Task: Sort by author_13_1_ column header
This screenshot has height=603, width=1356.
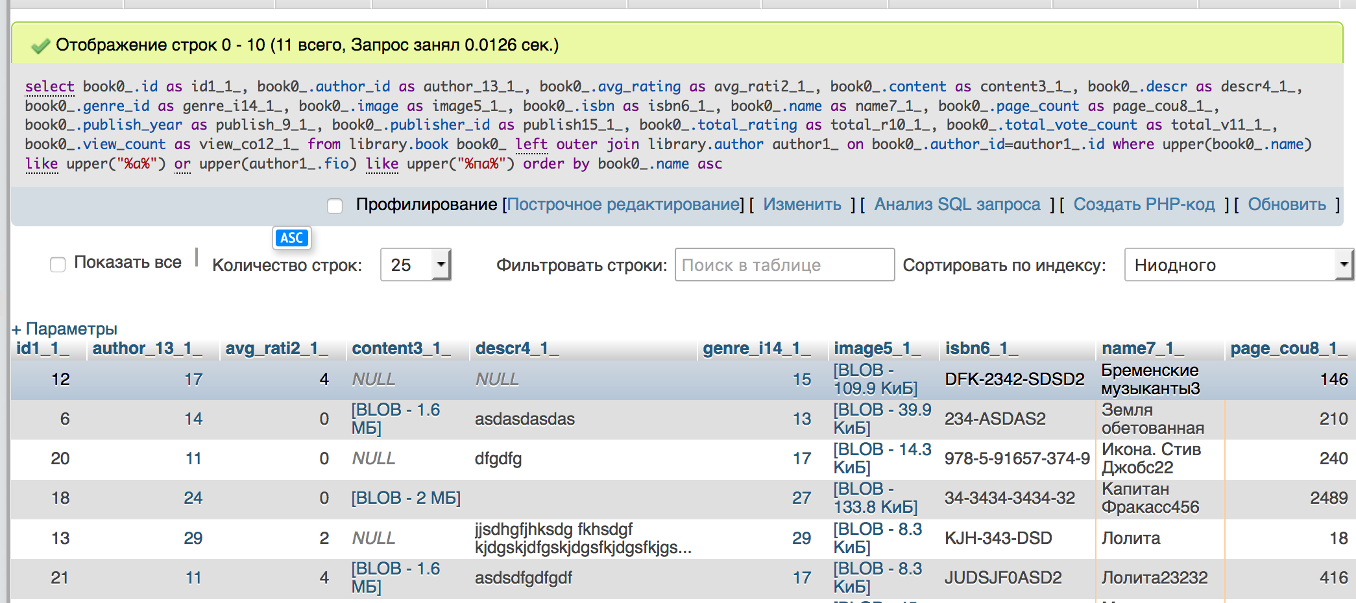Action: point(147,348)
